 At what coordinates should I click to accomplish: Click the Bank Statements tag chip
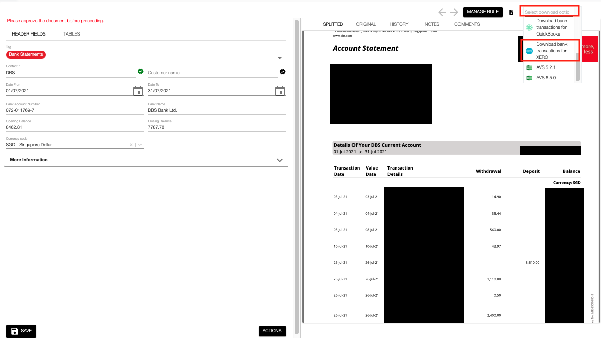26,54
